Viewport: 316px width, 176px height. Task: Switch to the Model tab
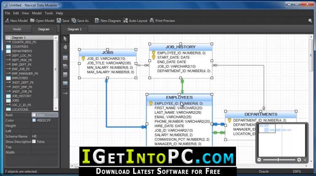[x=17, y=29]
